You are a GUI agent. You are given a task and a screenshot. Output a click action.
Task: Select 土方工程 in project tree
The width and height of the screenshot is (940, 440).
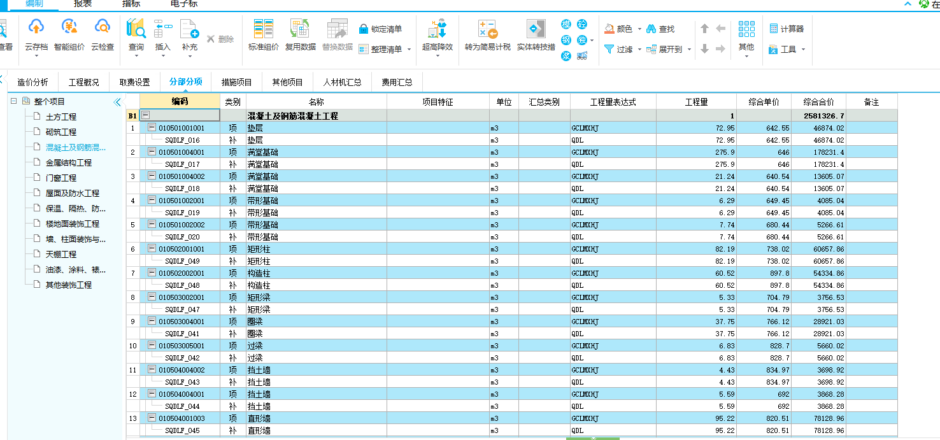61,117
